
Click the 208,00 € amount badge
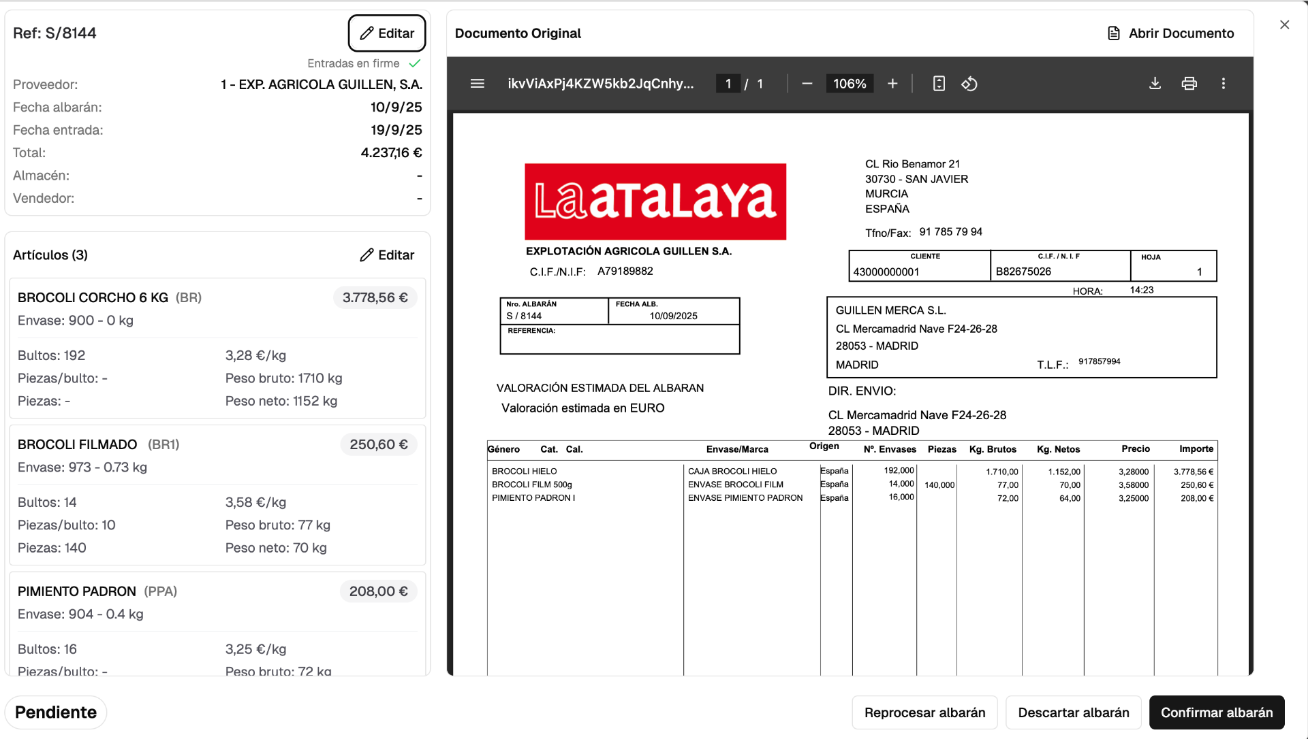click(x=379, y=591)
